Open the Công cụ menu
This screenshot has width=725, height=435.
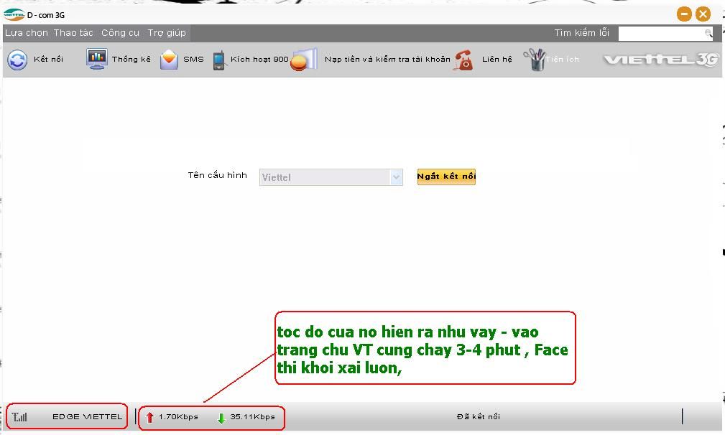120,33
